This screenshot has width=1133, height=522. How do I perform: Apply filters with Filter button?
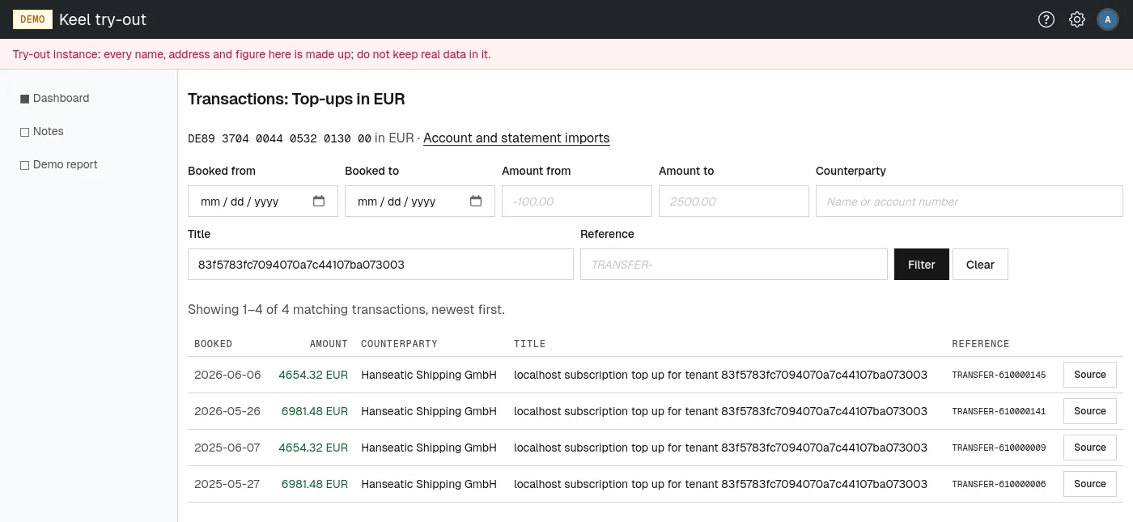(921, 265)
